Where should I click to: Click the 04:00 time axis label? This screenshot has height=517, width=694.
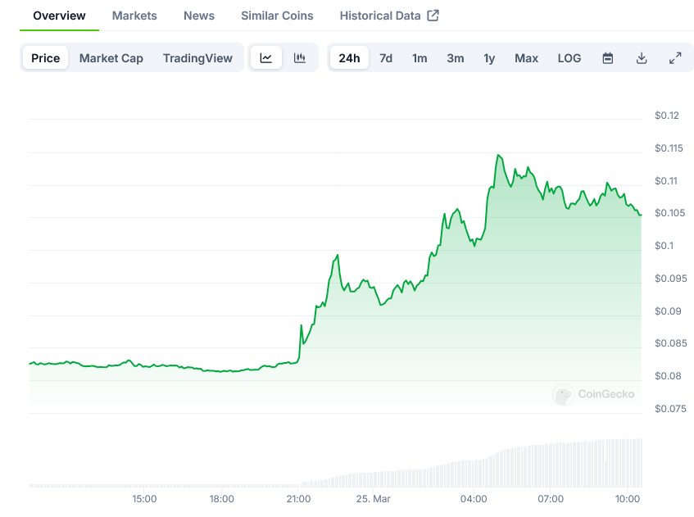coord(474,499)
